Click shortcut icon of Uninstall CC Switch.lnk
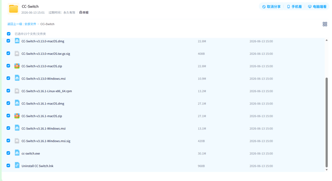 pos(17,166)
